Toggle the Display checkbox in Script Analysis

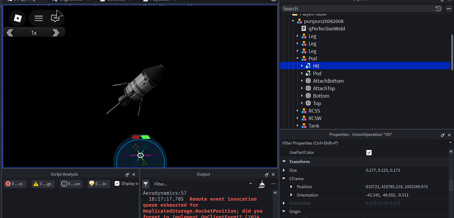[x=117, y=184]
